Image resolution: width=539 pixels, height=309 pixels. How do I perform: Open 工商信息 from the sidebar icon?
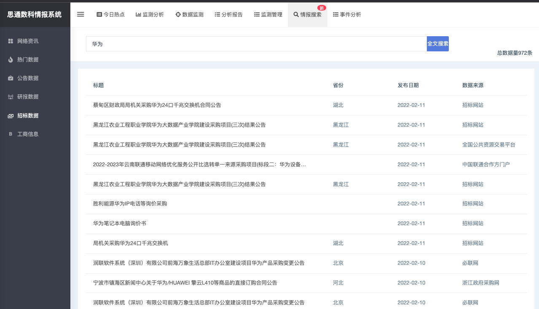[10, 134]
